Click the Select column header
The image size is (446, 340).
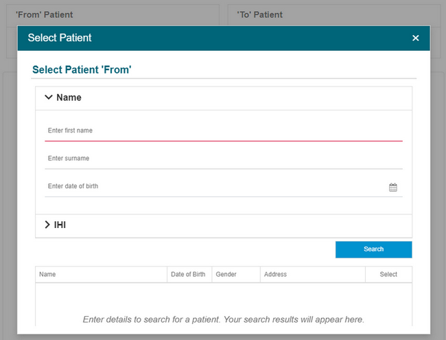coord(388,274)
